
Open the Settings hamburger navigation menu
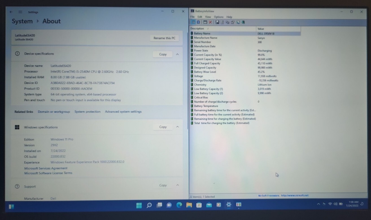20,12
